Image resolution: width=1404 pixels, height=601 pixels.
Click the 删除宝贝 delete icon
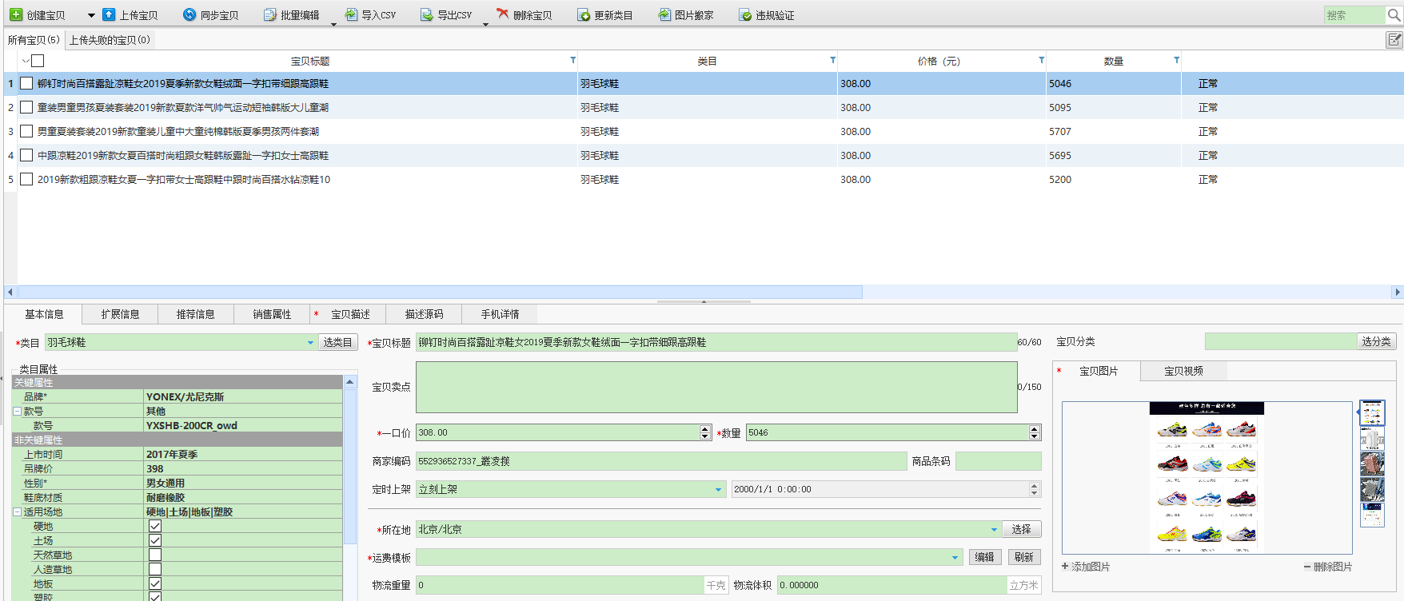(x=502, y=14)
